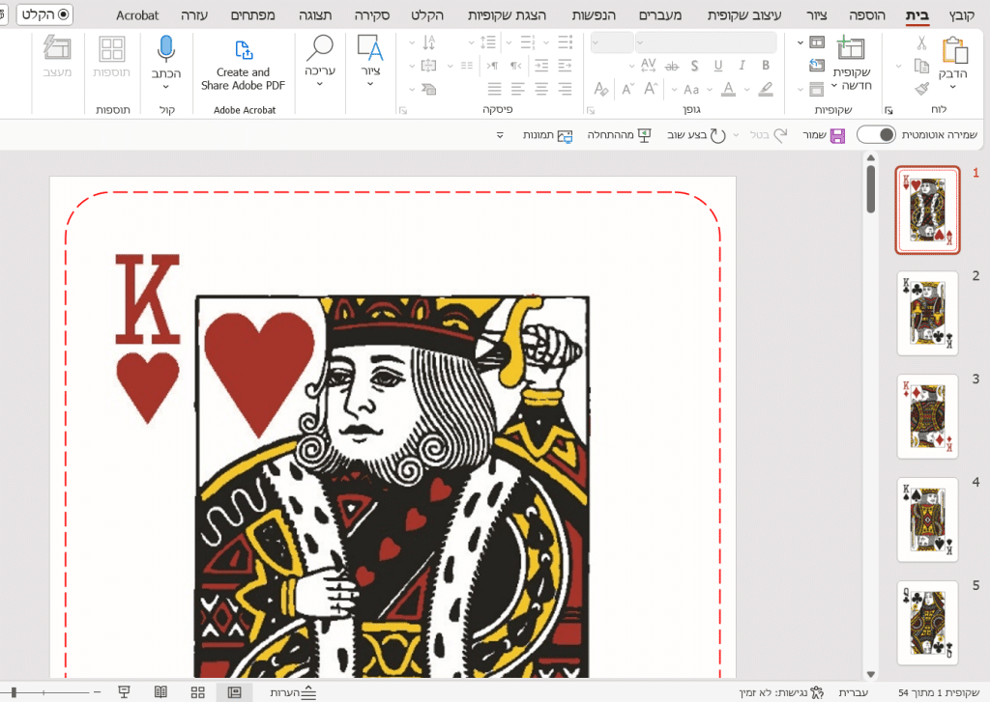Select the Format Painter brush
This screenshot has height=702, width=990.
(x=921, y=88)
